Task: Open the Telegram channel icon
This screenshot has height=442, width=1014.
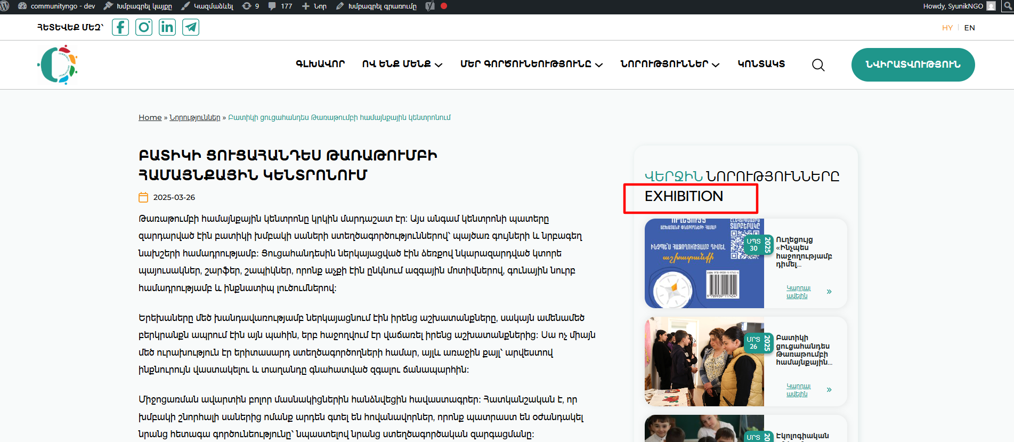Action: tap(191, 27)
